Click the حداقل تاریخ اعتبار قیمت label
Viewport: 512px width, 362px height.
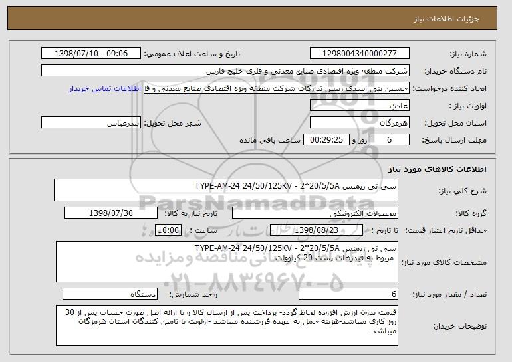446,230
